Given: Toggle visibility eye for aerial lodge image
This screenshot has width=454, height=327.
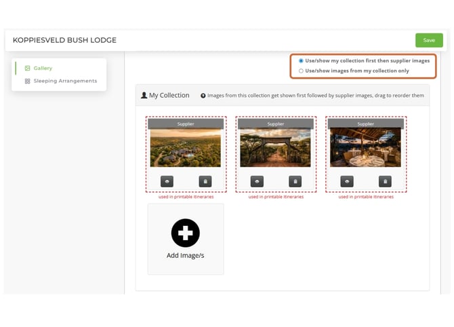Looking at the screenshot, I should click(167, 181).
